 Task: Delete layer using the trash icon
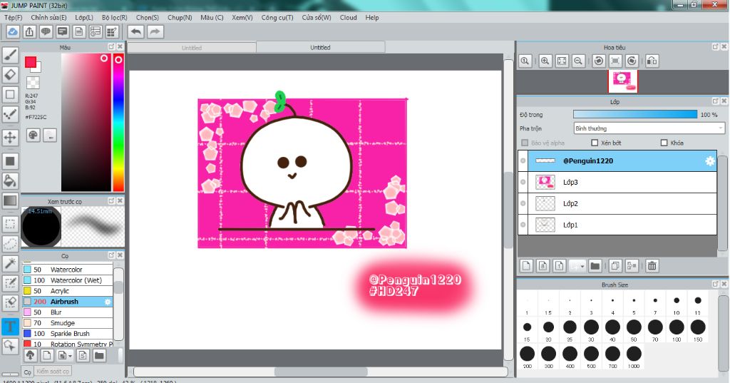pos(652,266)
